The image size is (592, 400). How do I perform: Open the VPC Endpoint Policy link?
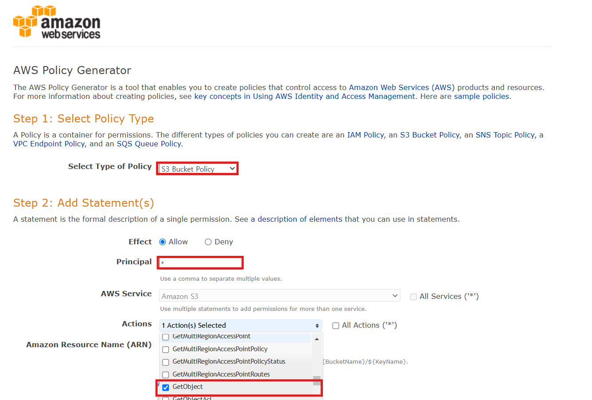tap(49, 144)
